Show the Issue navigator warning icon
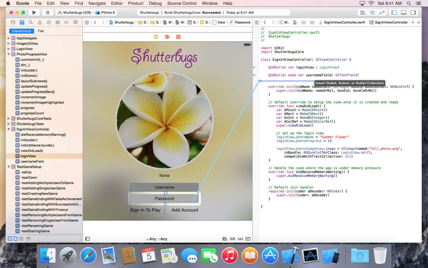 pyautogui.click(x=40, y=22)
